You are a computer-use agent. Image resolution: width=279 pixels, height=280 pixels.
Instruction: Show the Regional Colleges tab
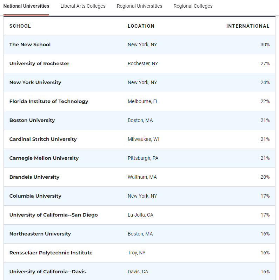tap(193, 6)
